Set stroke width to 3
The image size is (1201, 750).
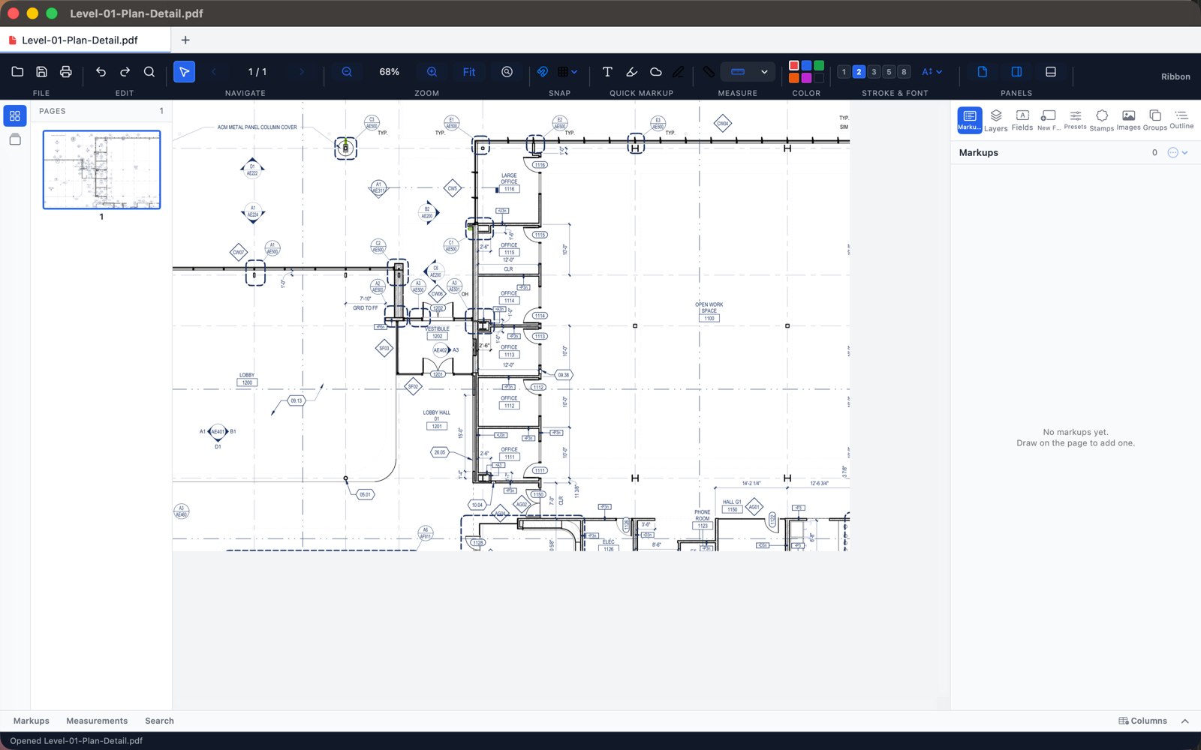[x=874, y=72]
